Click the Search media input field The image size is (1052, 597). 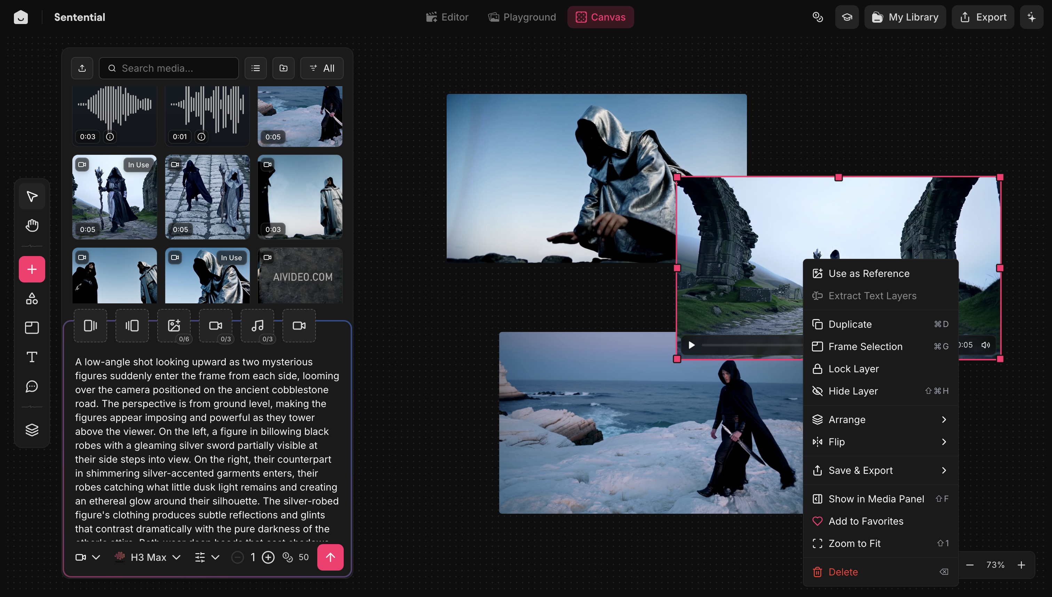pos(169,68)
